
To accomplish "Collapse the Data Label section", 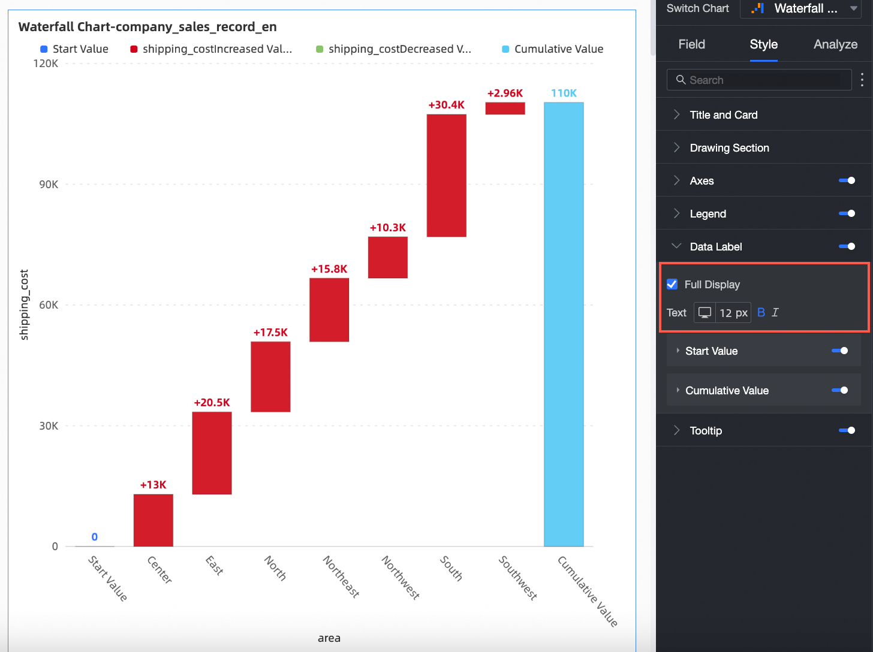I will [677, 246].
